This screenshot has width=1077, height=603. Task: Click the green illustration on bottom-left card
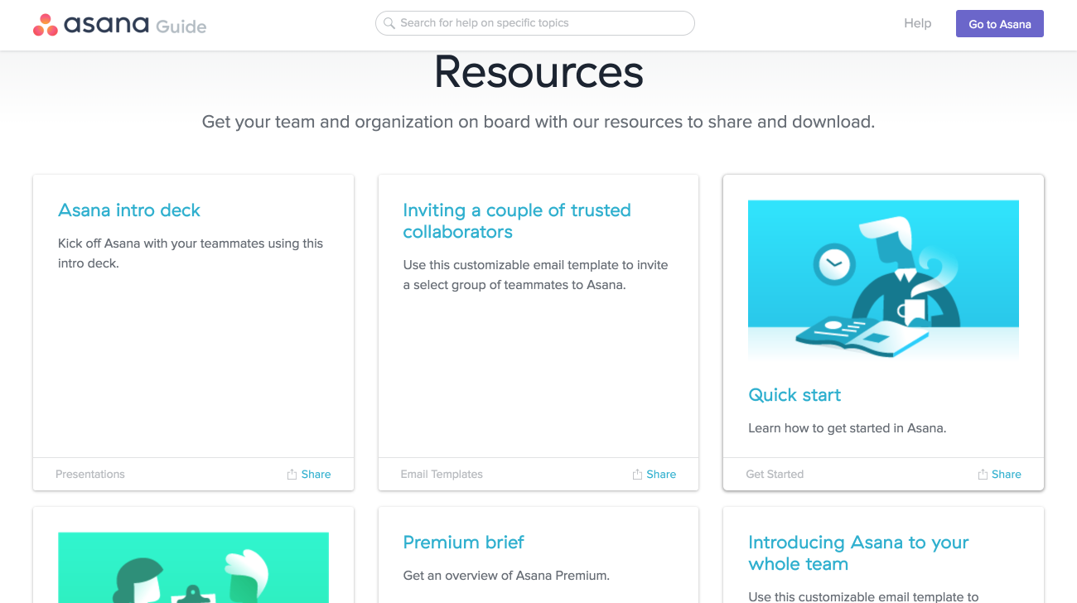click(x=193, y=567)
